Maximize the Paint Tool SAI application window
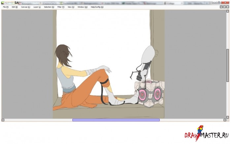The image size is (231, 144). 219,3
